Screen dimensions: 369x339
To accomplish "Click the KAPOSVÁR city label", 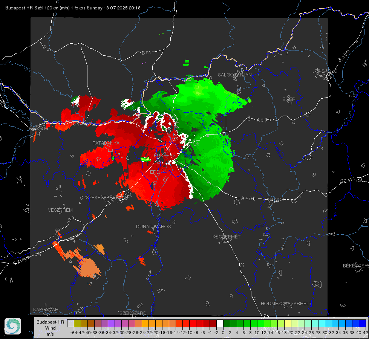I will (46, 309).
